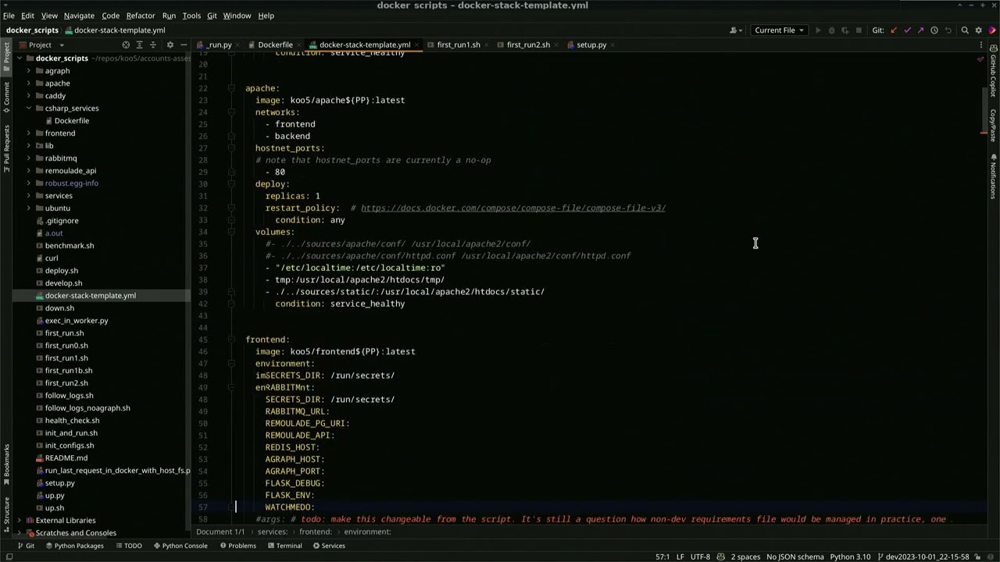Run with coverage icon in toolbar
1000x562 pixels.
[845, 30]
